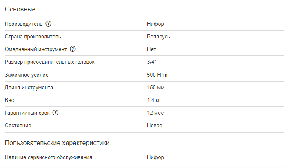Select the Страна производитель label
This screenshot has width=286, height=168.
pyautogui.click(x=33, y=37)
